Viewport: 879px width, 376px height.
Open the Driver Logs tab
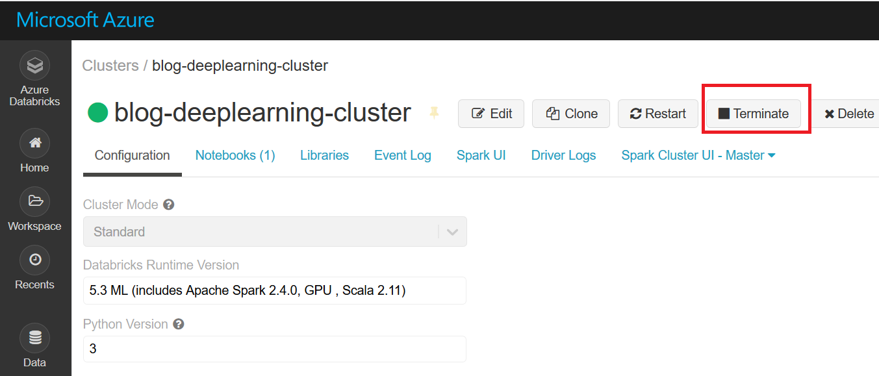coord(563,155)
